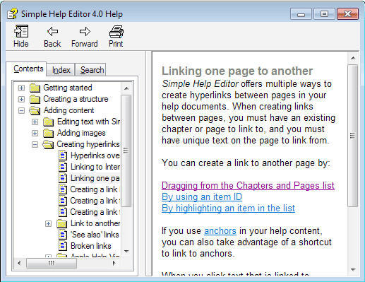Expand the Link to another node

click(48, 223)
